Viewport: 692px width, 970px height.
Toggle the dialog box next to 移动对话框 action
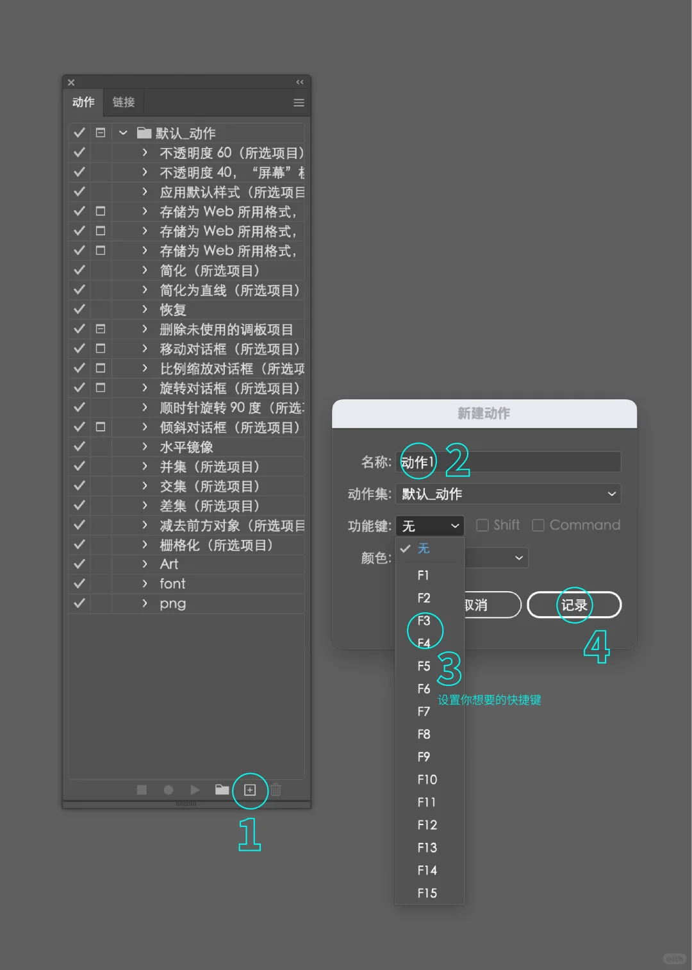[100, 348]
